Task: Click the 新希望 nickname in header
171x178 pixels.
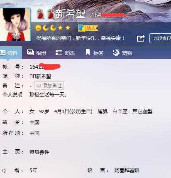Action: 70,14
